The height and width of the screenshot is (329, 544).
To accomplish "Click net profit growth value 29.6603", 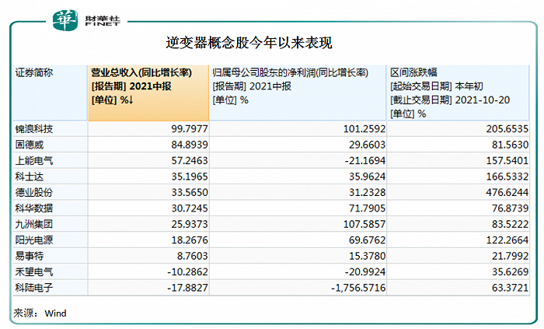I will click(x=367, y=145).
